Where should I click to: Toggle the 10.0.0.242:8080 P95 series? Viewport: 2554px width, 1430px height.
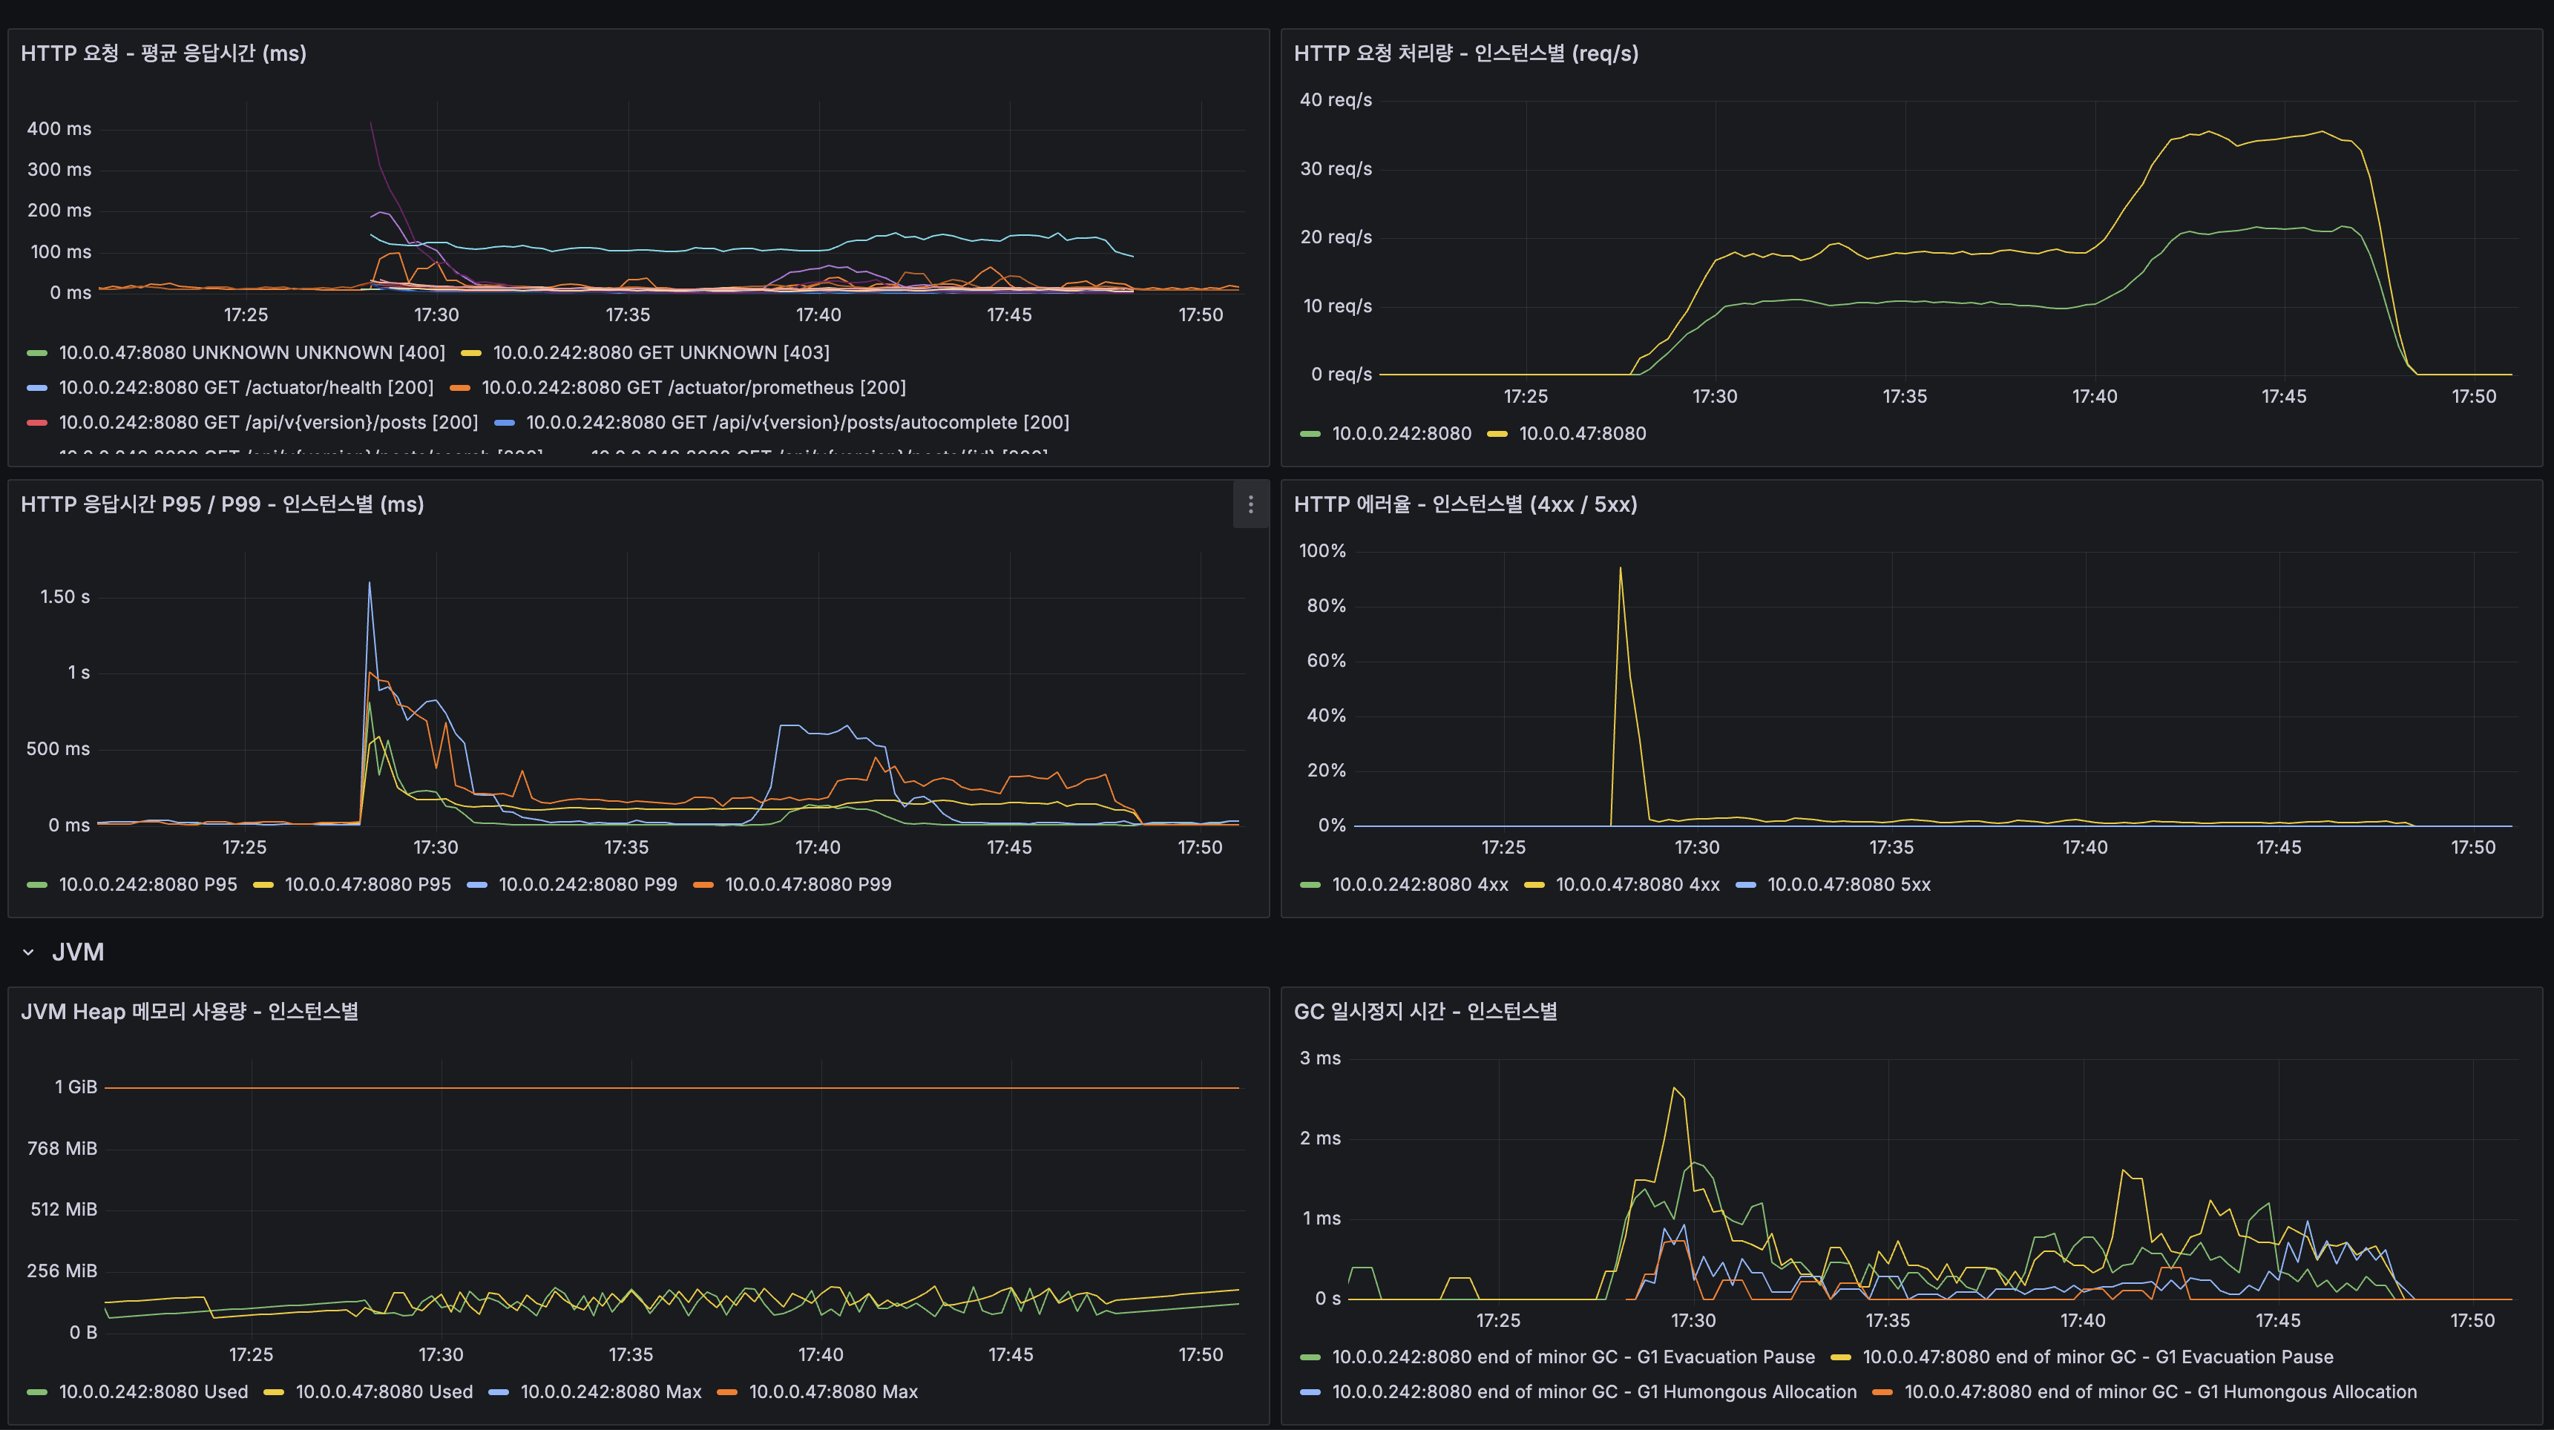click(x=147, y=884)
